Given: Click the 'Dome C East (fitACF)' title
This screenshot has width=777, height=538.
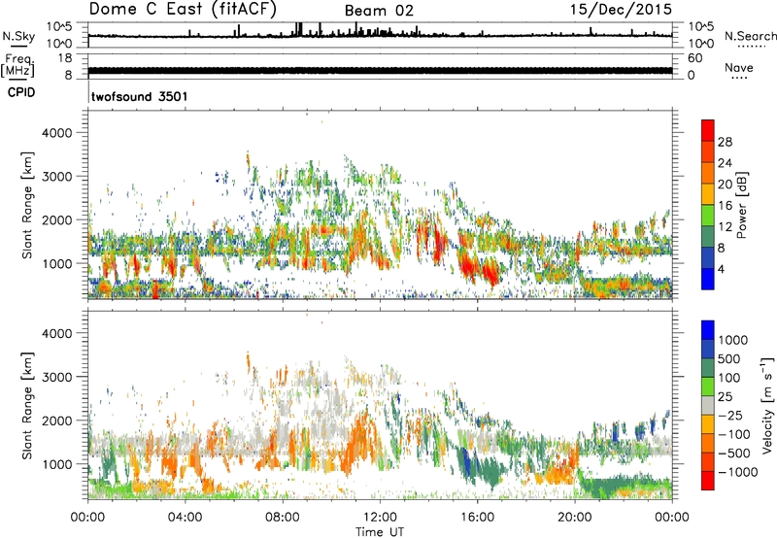Looking at the screenshot, I should click(x=183, y=10).
